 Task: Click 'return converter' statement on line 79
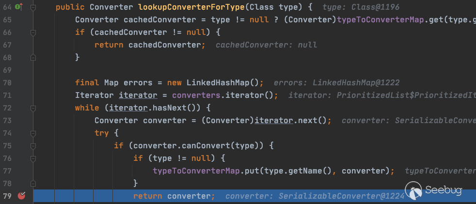click(x=174, y=196)
